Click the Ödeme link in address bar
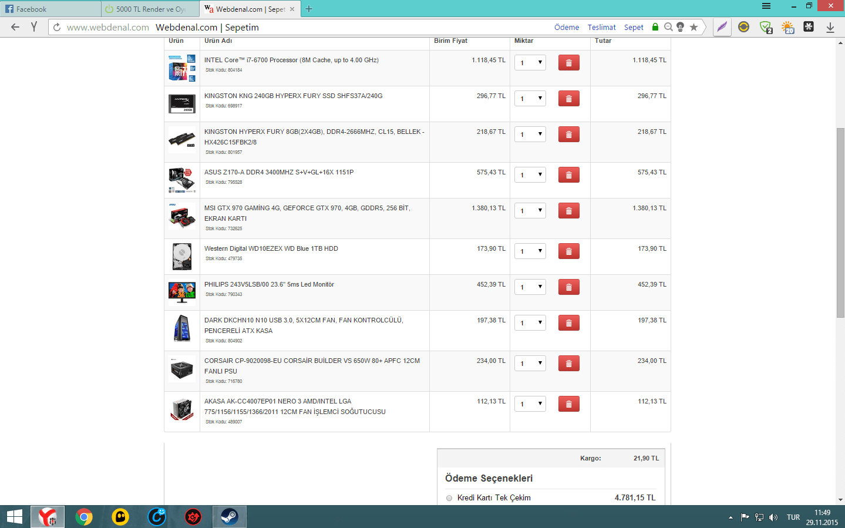Image resolution: width=845 pixels, height=528 pixels. pos(567,27)
